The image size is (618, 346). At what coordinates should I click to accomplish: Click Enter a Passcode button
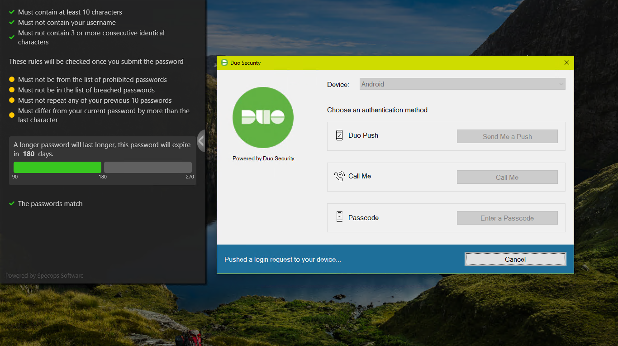pyautogui.click(x=507, y=218)
